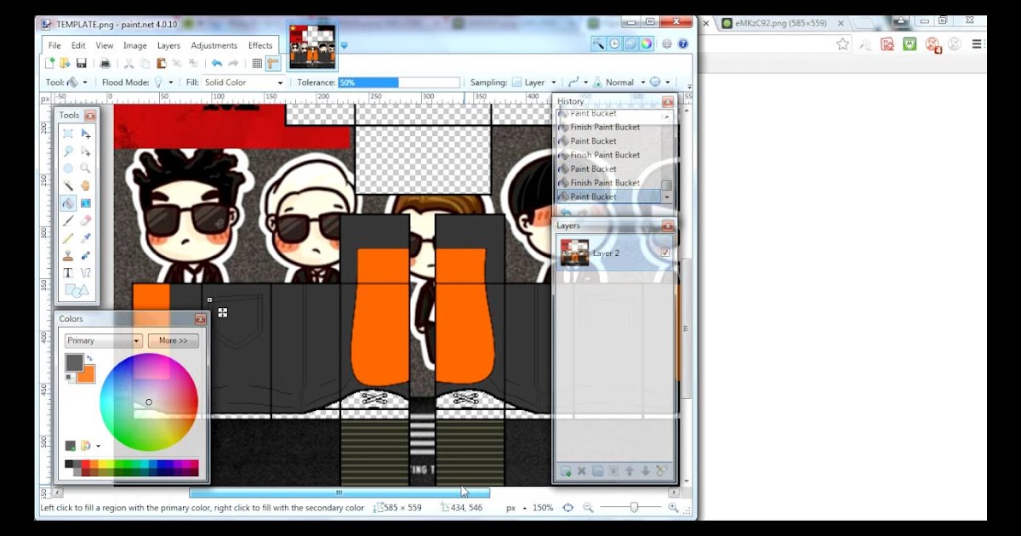Click the More >> button in Colors

[x=174, y=340]
